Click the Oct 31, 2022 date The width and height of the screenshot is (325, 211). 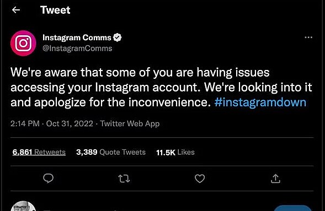pos(70,123)
